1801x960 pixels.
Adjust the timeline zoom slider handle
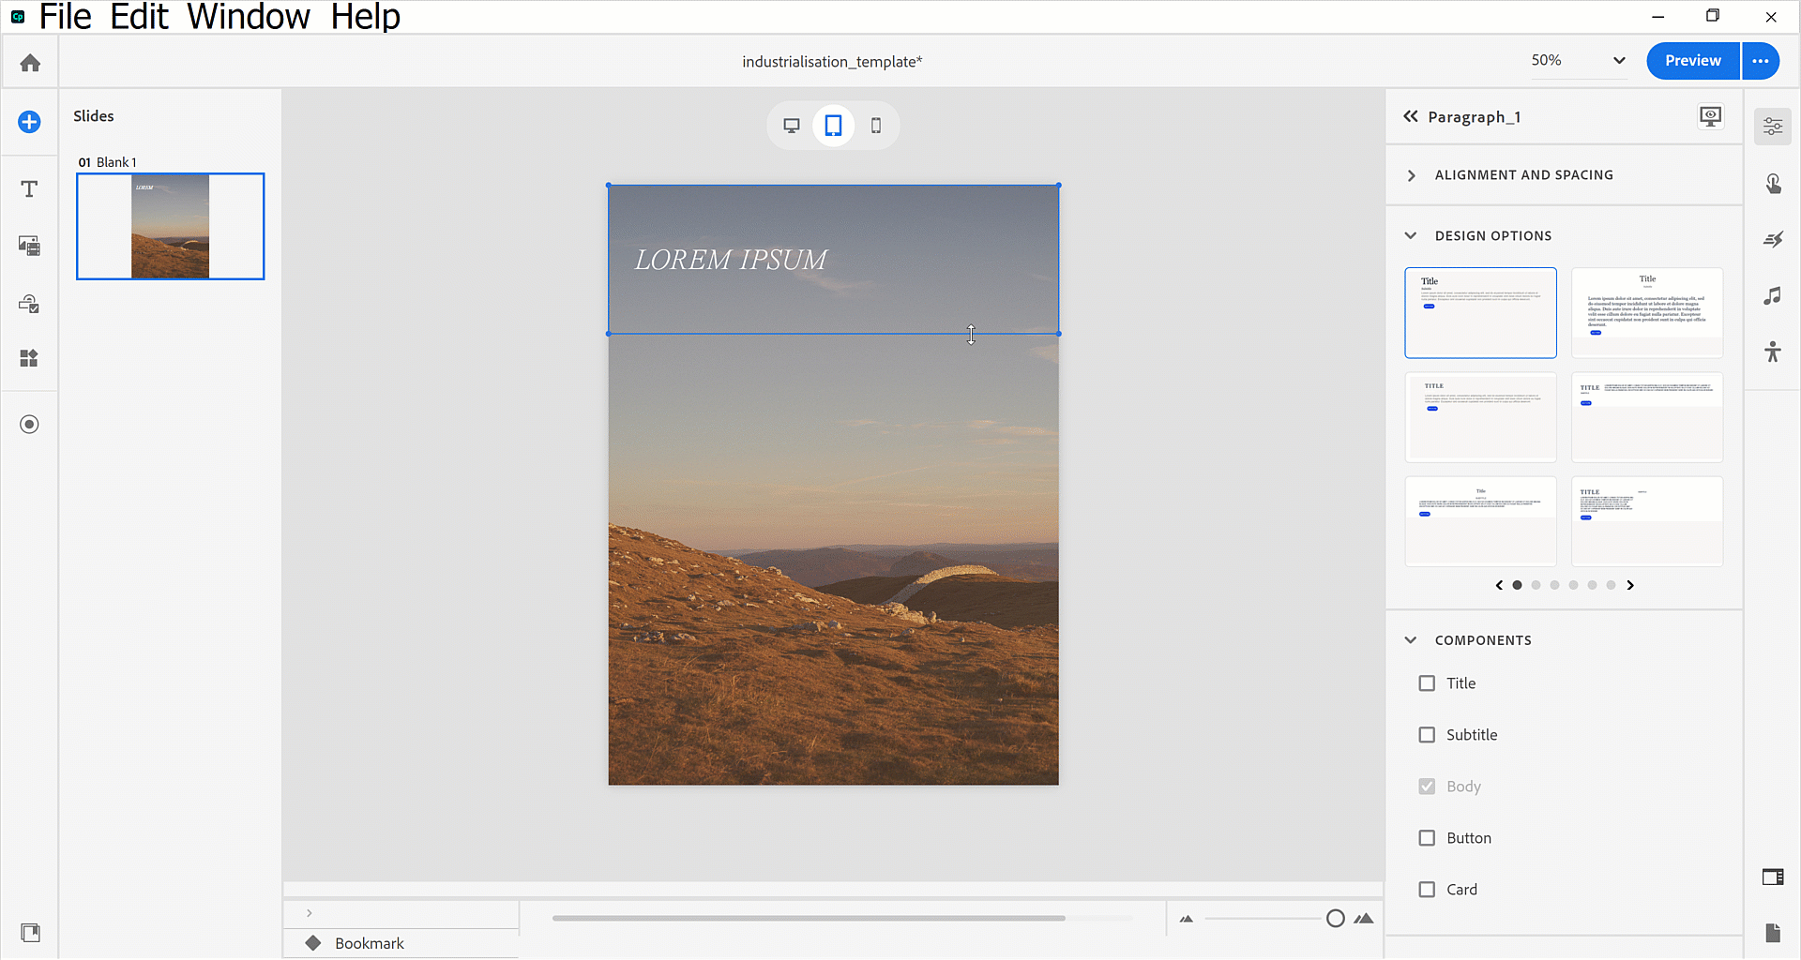(x=1336, y=919)
